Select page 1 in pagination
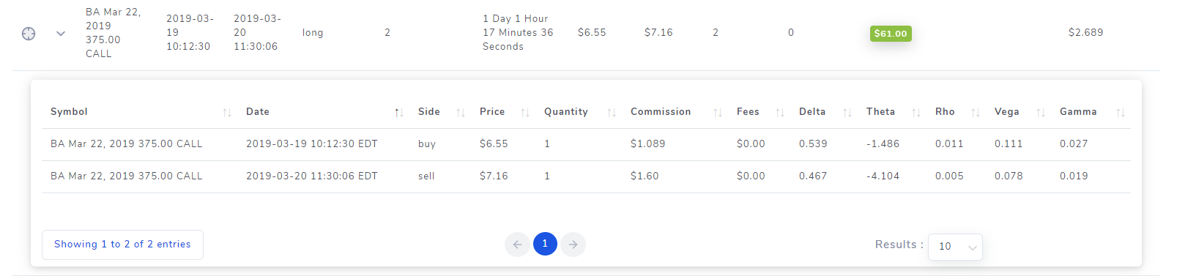 [545, 244]
